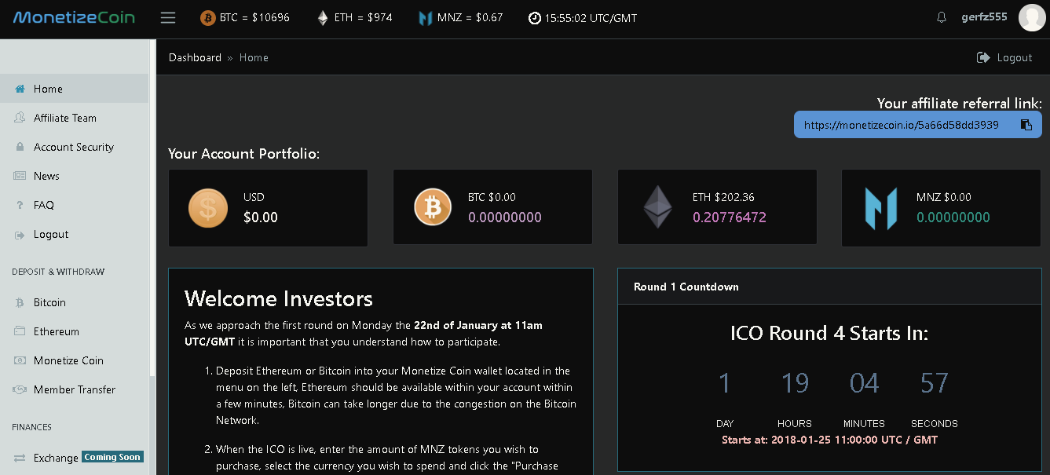Screen dimensions: 1050x475
Task: Open Affiliate Team in the sidebar
Action: [74, 118]
